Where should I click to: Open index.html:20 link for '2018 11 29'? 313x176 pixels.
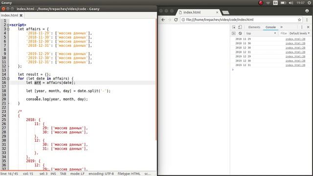295,39
